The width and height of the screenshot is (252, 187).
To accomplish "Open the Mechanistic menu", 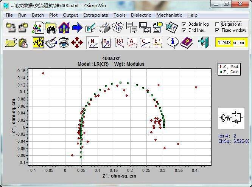I will 169,15.
